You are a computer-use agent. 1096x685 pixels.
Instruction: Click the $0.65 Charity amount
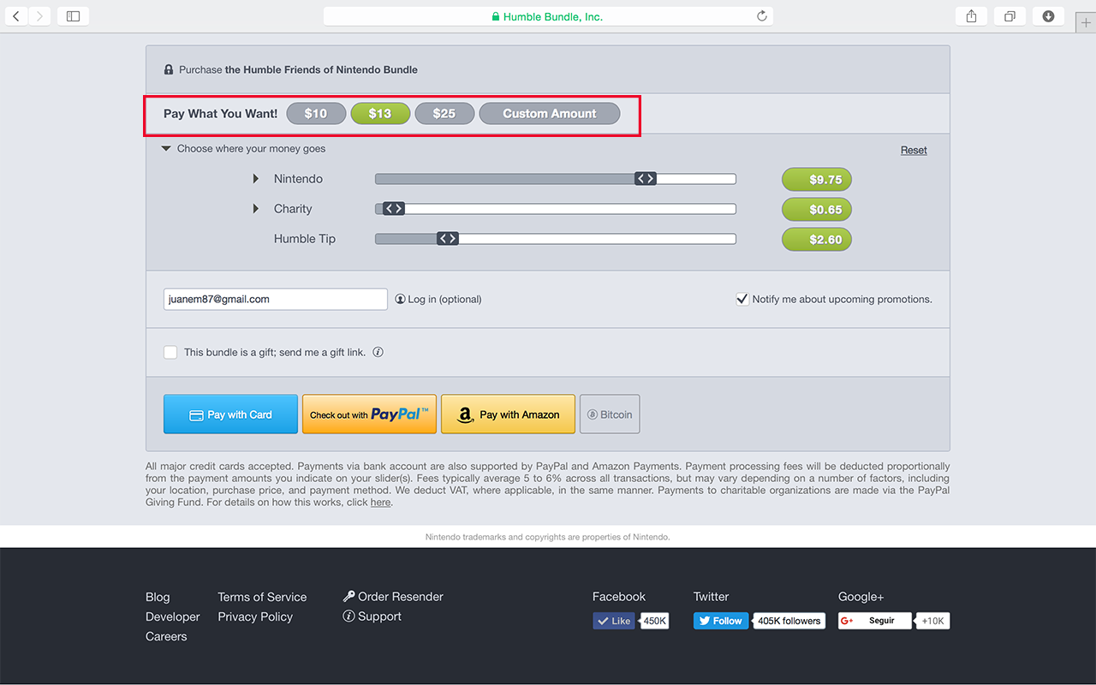817,210
